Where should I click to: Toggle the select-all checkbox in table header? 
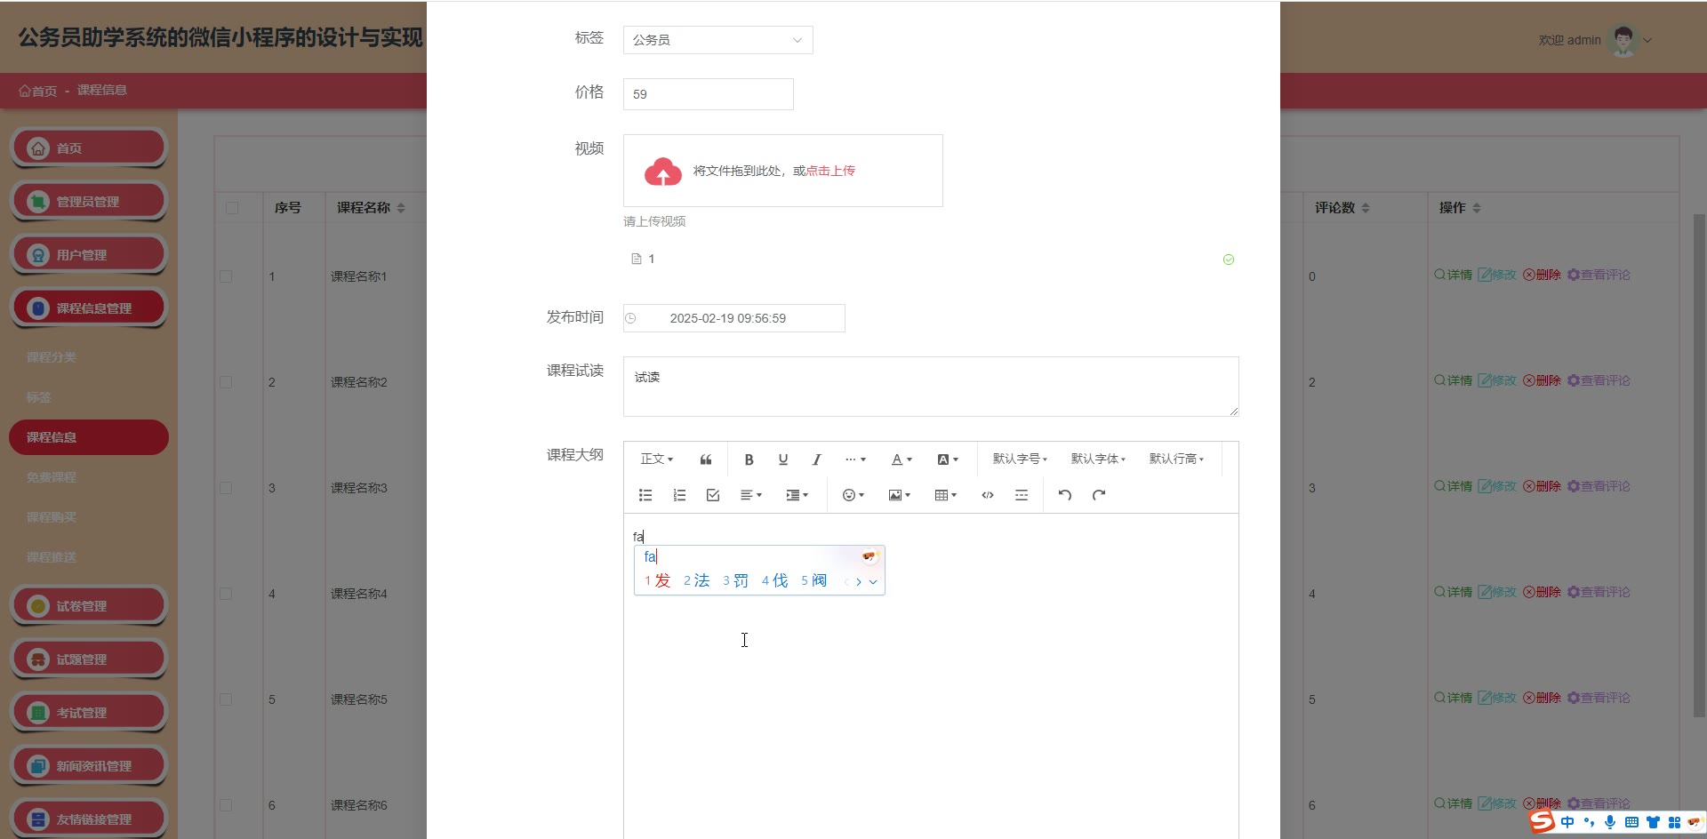pos(232,208)
